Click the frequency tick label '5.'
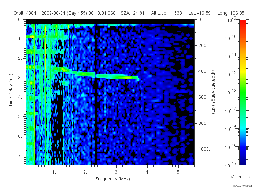This screenshot has height=194, width=259. click(x=179, y=172)
